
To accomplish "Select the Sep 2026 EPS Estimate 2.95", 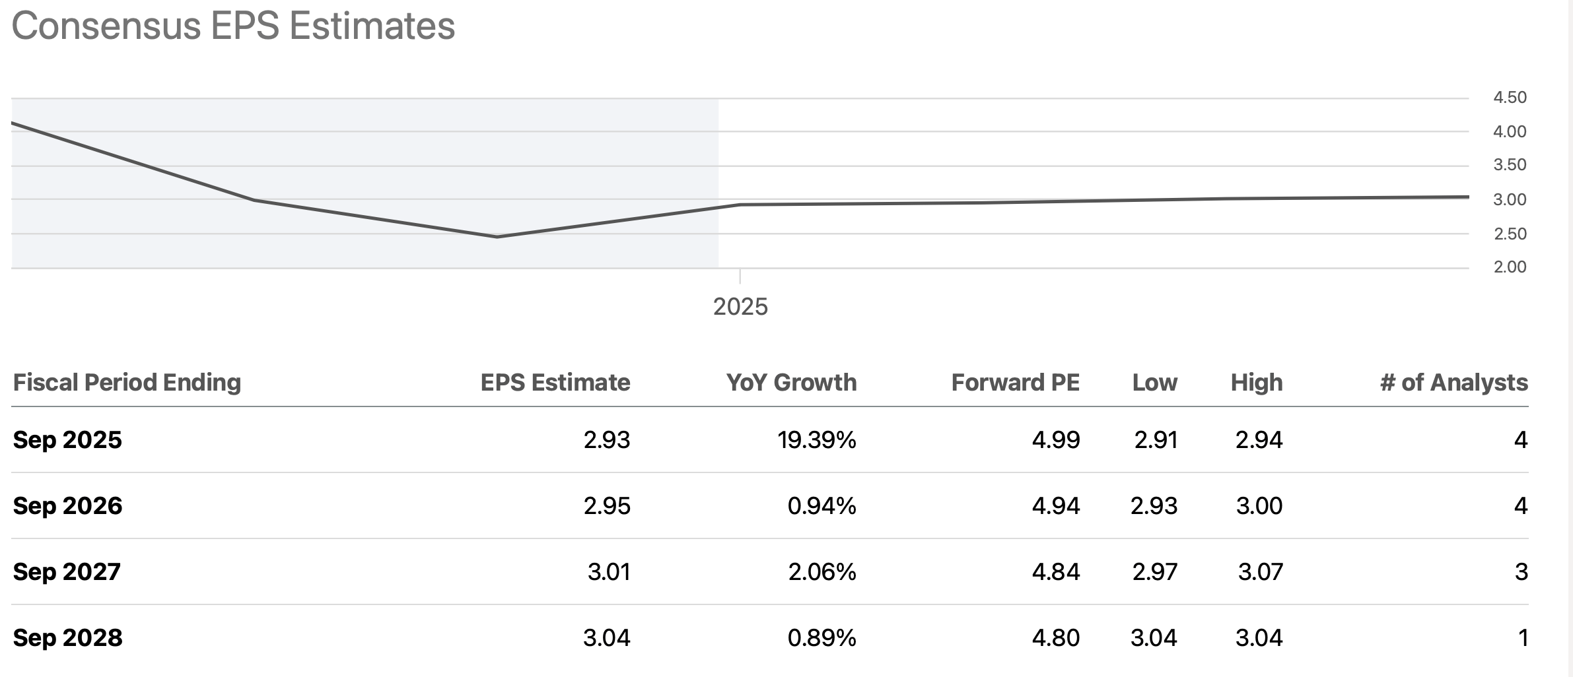I will click(606, 506).
